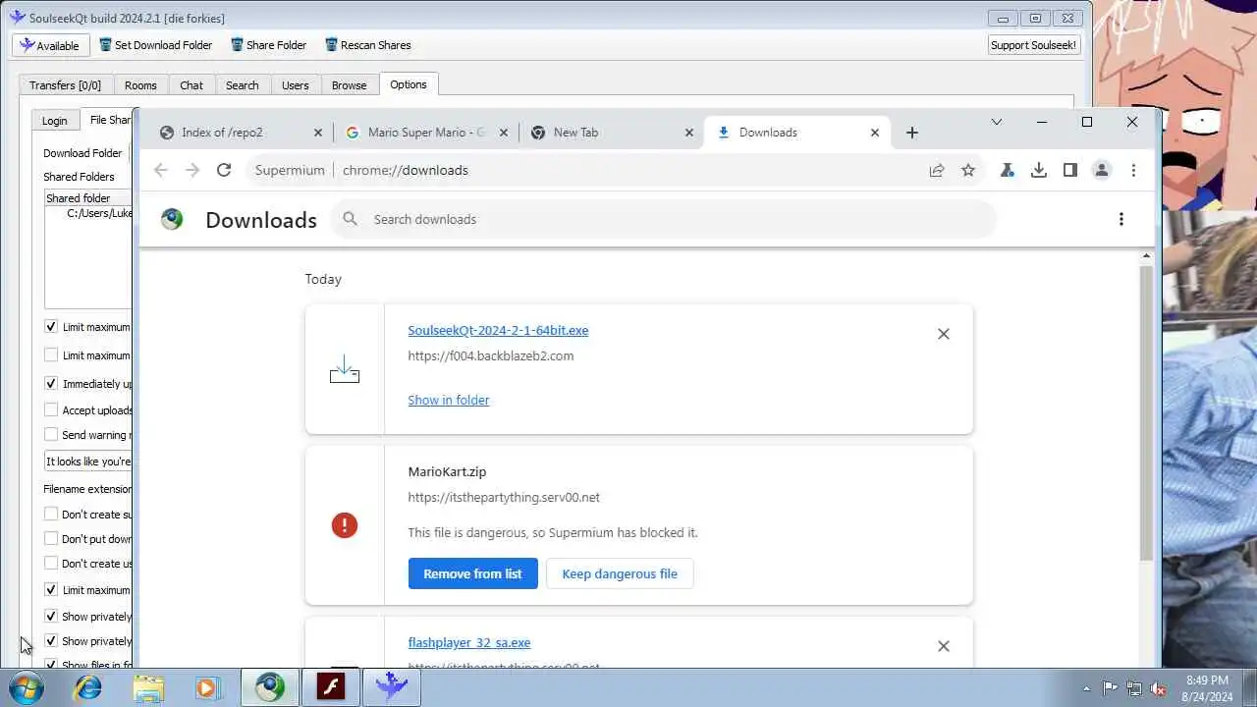
Task: Click the Windows Start orb
Action: (27, 687)
